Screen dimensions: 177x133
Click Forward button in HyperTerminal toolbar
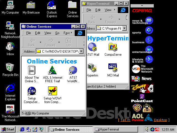[x=111, y=19]
